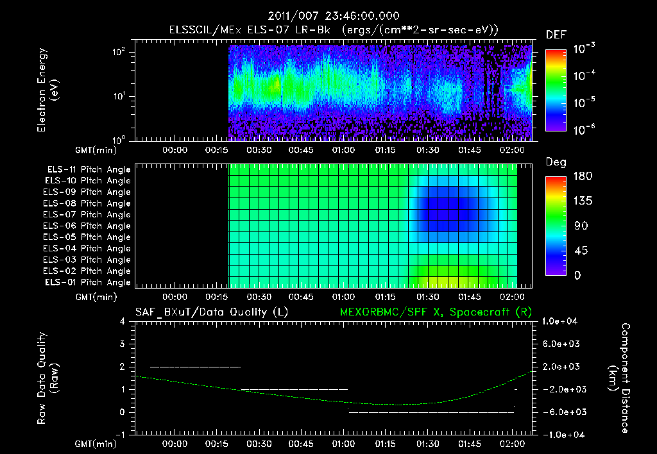Select the ELS-03 Pitch Angle row label

tap(87, 260)
